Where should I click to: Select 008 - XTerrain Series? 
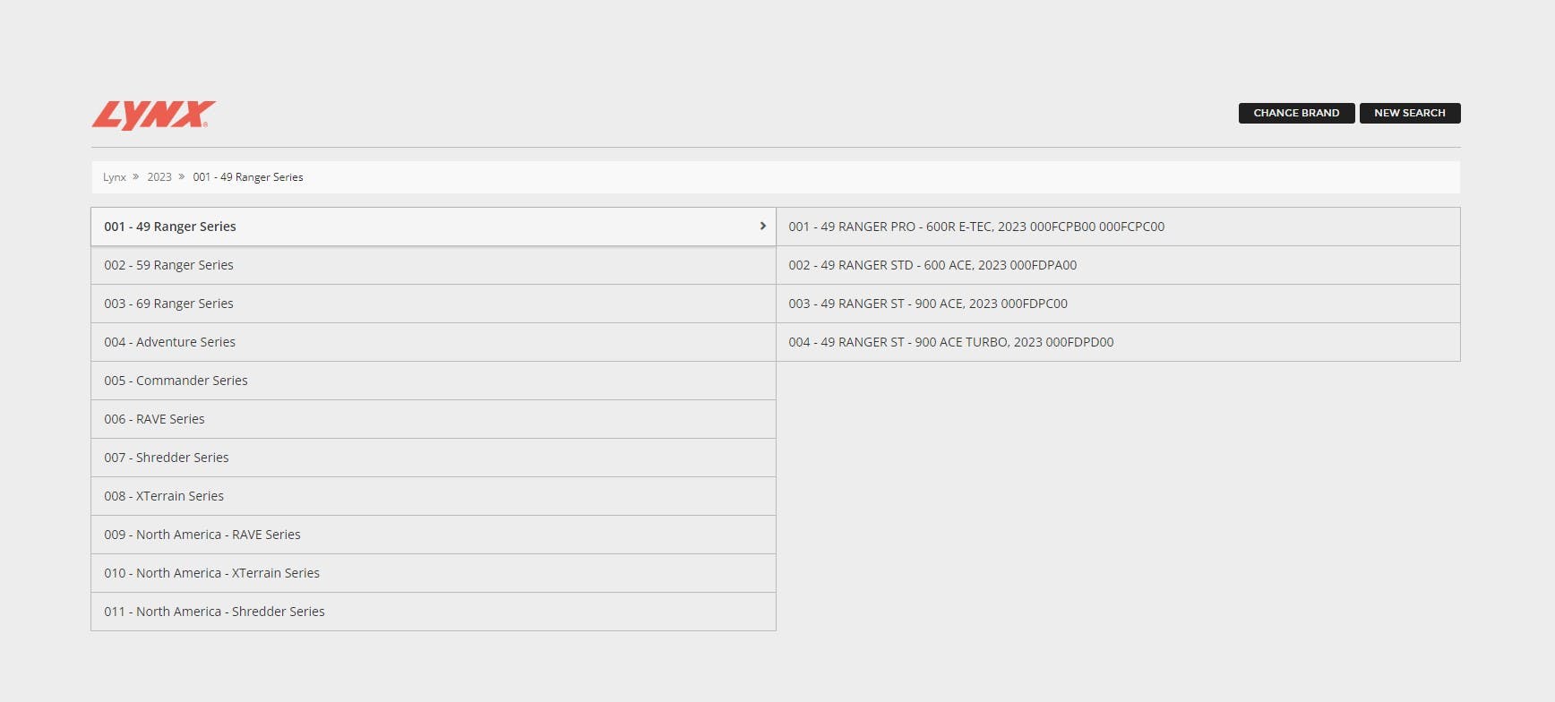pyautogui.click(x=164, y=496)
